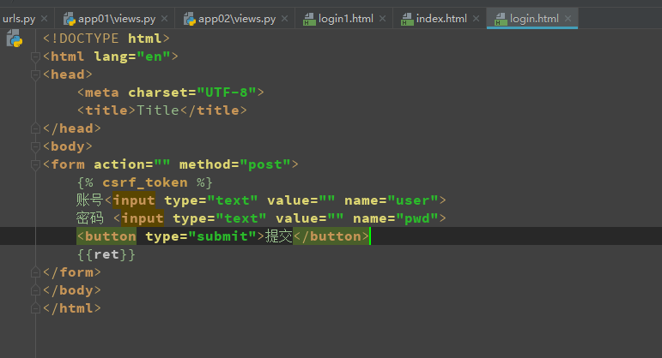Close the login.html tab

pos(568,19)
